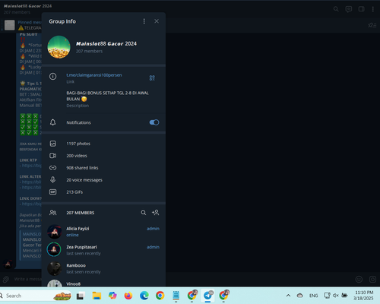Open Microsoft Edge from taskbar
This screenshot has width=380, height=304.
click(144, 296)
